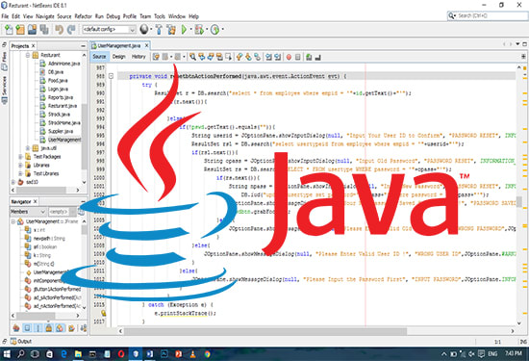Click the Redo toolbar icon
The width and height of the screenshot is (529, 361).
[71, 30]
